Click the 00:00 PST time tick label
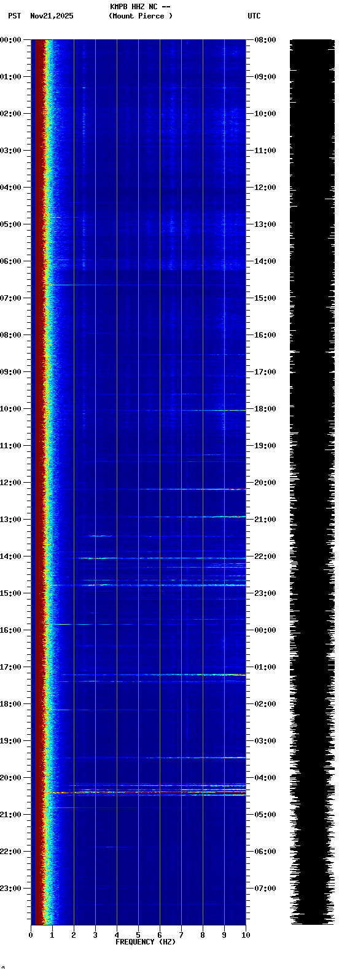The height and width of the screenshot is (974, 339). [x=10, y=40]
